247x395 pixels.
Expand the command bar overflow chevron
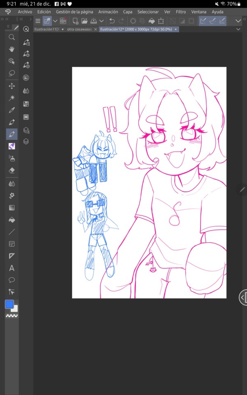click(x=238, y=21)
